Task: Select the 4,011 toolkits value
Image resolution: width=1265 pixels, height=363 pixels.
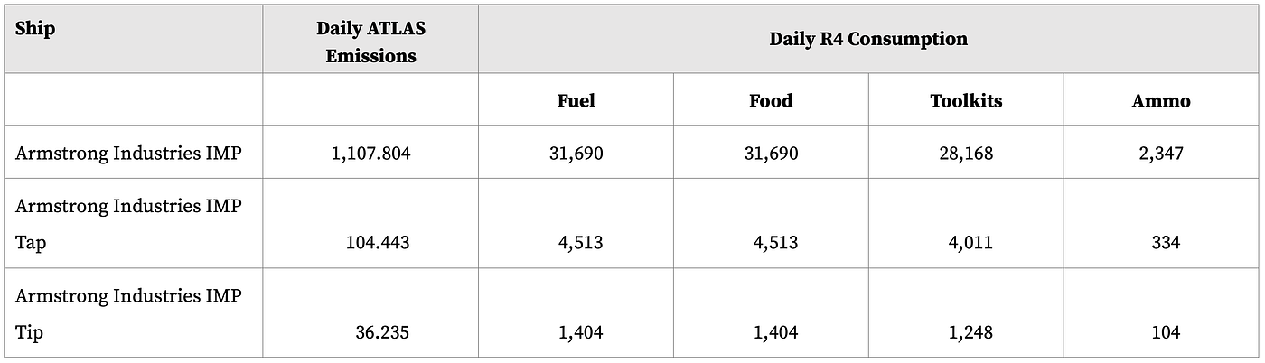Action: point(970,242)
